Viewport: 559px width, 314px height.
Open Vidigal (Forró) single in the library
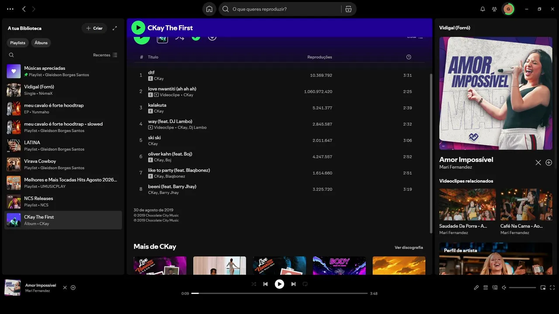click(x=63, y=90)
